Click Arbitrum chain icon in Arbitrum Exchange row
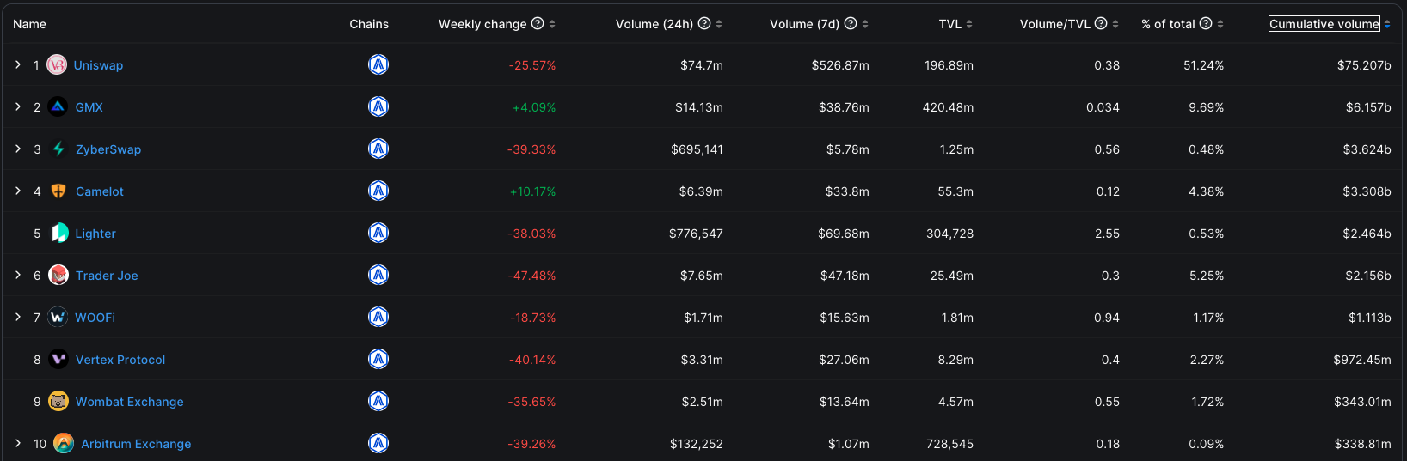 pos(378,443)
